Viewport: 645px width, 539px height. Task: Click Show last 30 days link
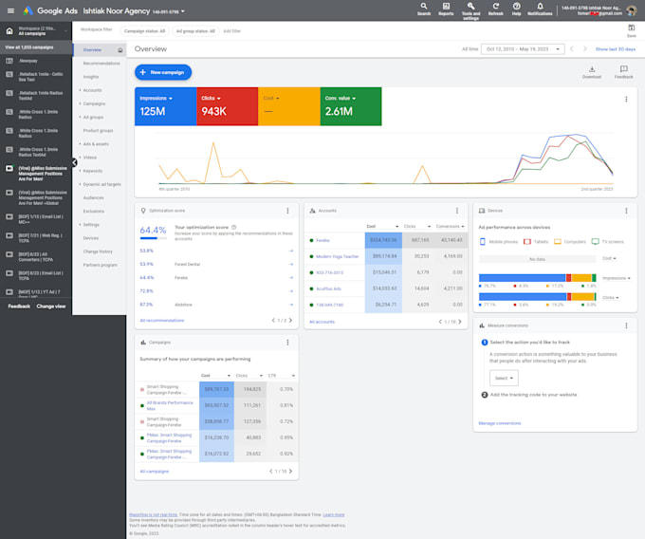616,49
